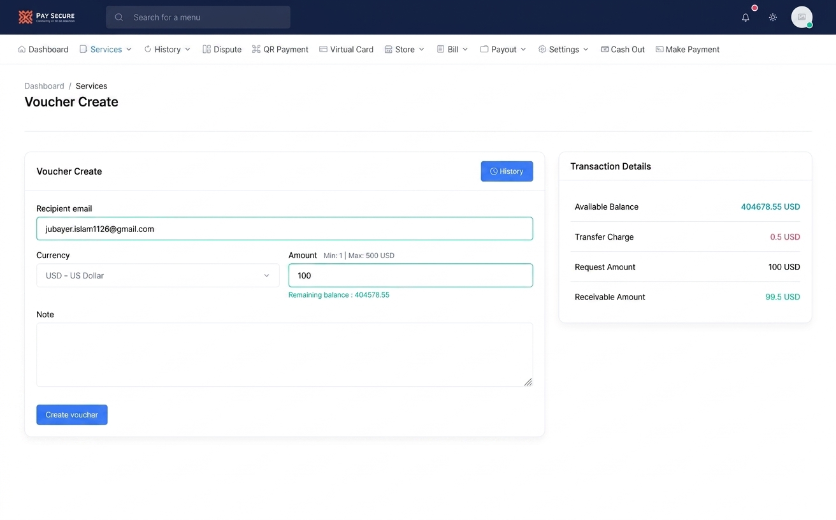Expand the Payout menu chevron
Viewport: 836px width, 520px height.
(x=523, y=49)
